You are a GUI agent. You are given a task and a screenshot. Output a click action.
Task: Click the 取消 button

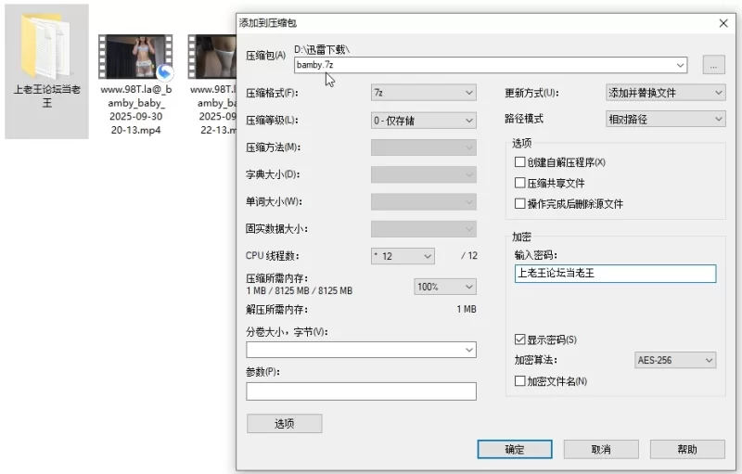coord(601,449)
